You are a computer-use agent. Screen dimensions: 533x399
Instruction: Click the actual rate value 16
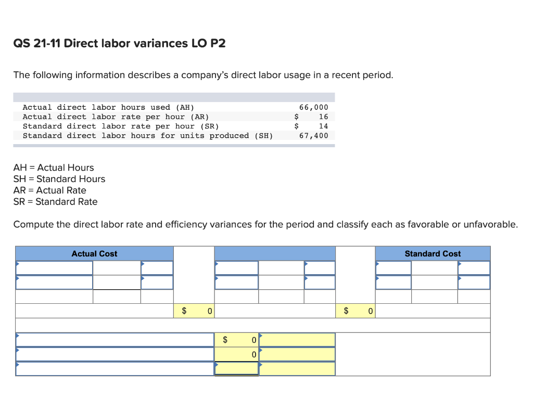tap(324, 117)
